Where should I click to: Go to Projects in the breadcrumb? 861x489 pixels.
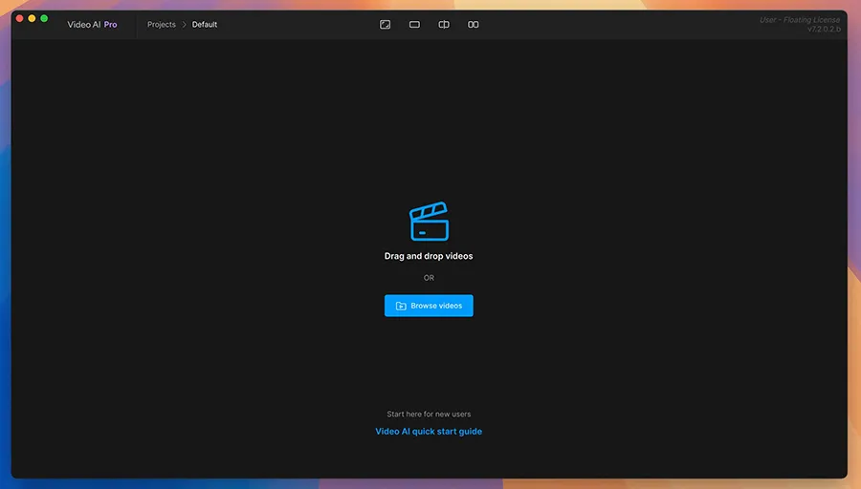pos(161,25)
